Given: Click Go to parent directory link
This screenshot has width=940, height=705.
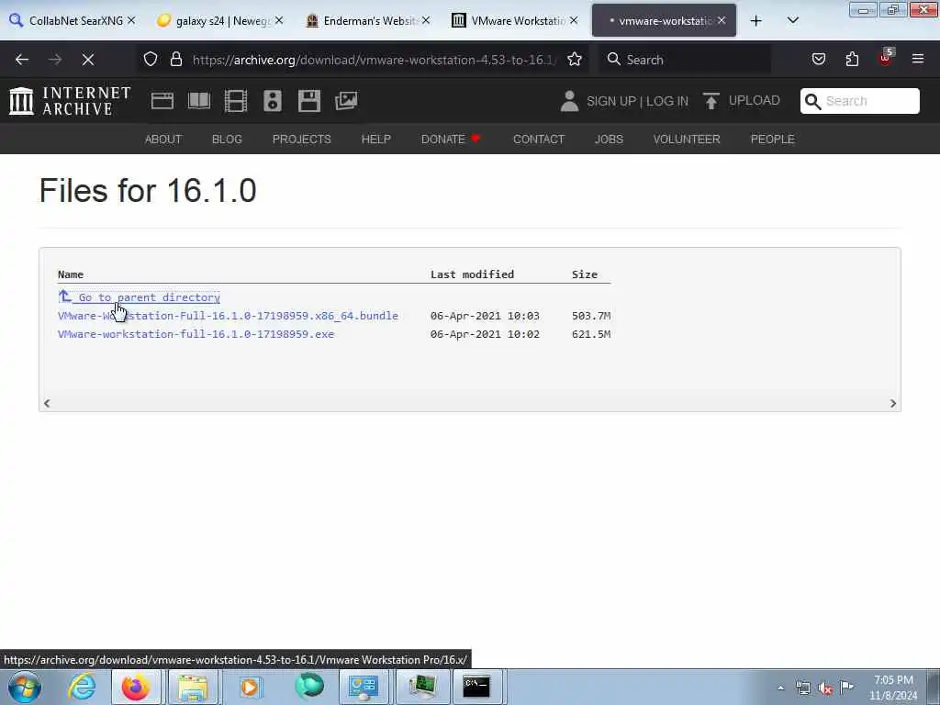Looking at the screenshot, I should (140, 297).
